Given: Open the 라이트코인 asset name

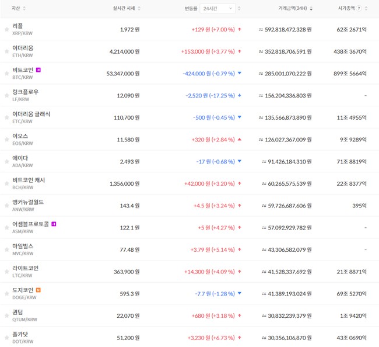Looking at the screenshot, I should click(x=26, y=268).
